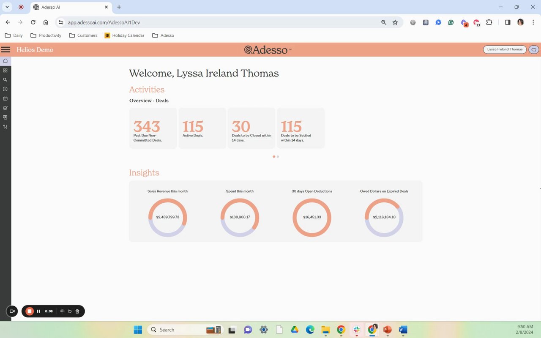Viewport: 541px width, 338px height.
Task: Click the Lyssa Ireland Thomas user button
Action: point(505,49)
